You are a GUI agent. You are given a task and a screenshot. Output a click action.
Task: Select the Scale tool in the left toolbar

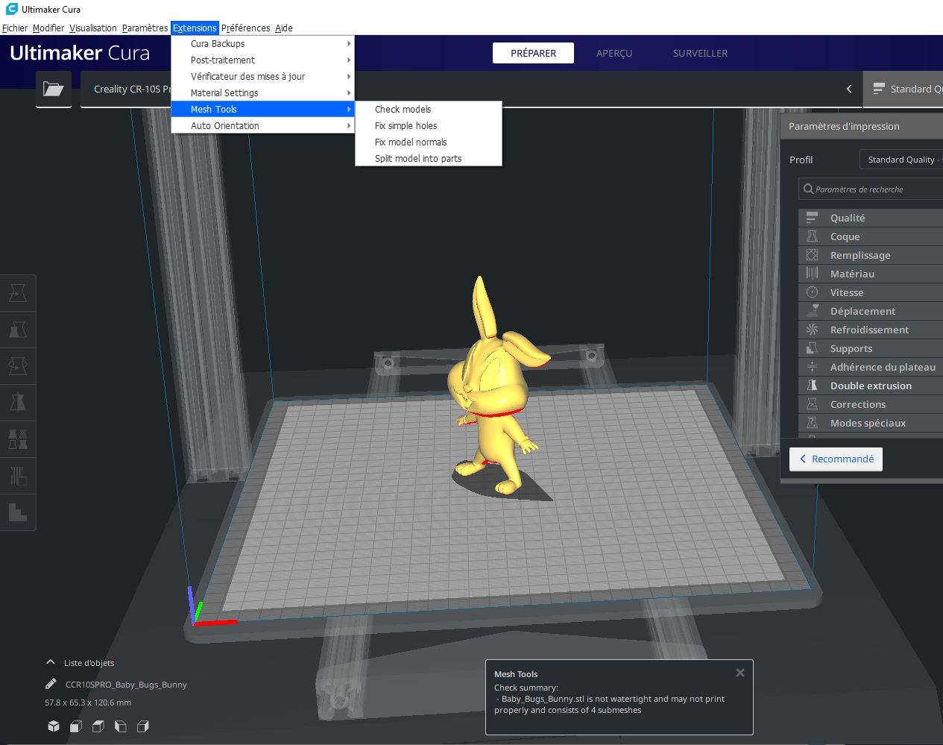pos(18,329)
